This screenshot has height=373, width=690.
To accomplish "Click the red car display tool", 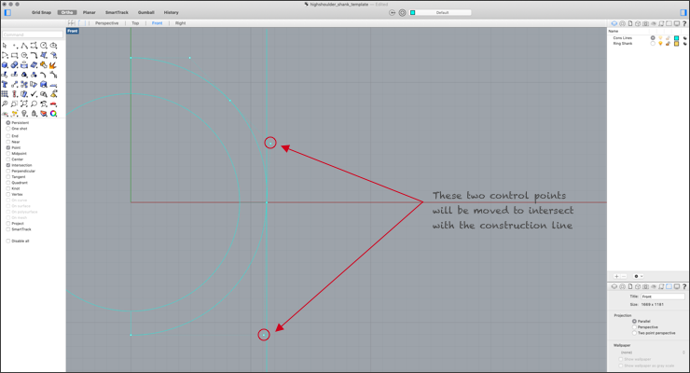I will tap(53, 104).
